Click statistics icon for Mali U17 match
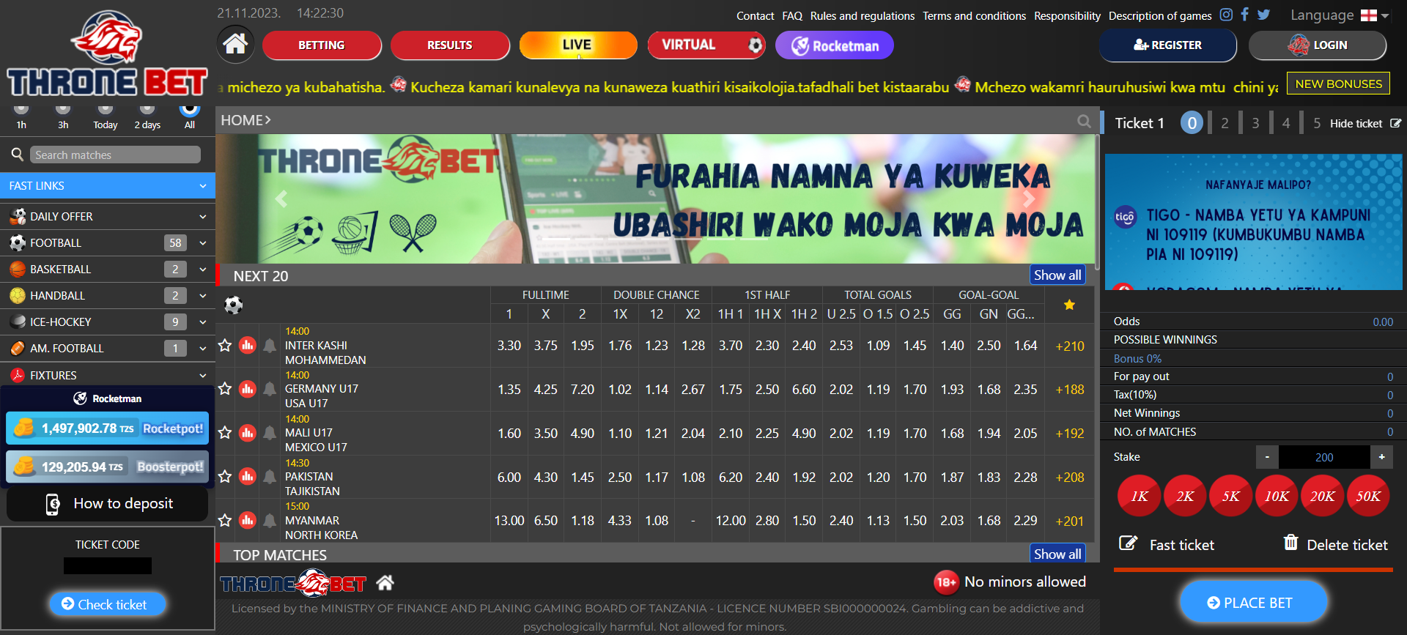Viewport: 1407px width, 635px height. click(248, 433)
